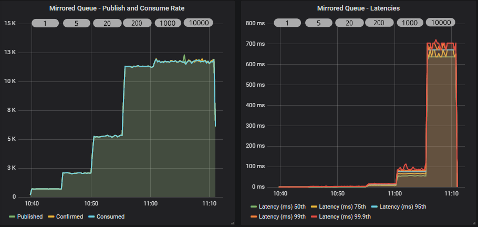This screenshot has height=227, width=478.
Task: Click the "10000" annotation pill in the rate panel
Action: 198,23
